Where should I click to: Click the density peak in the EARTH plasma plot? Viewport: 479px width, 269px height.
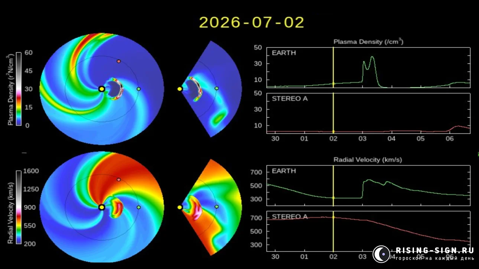(372, 57)
